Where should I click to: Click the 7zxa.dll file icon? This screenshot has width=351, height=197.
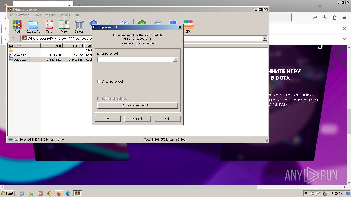pos(11,55)
